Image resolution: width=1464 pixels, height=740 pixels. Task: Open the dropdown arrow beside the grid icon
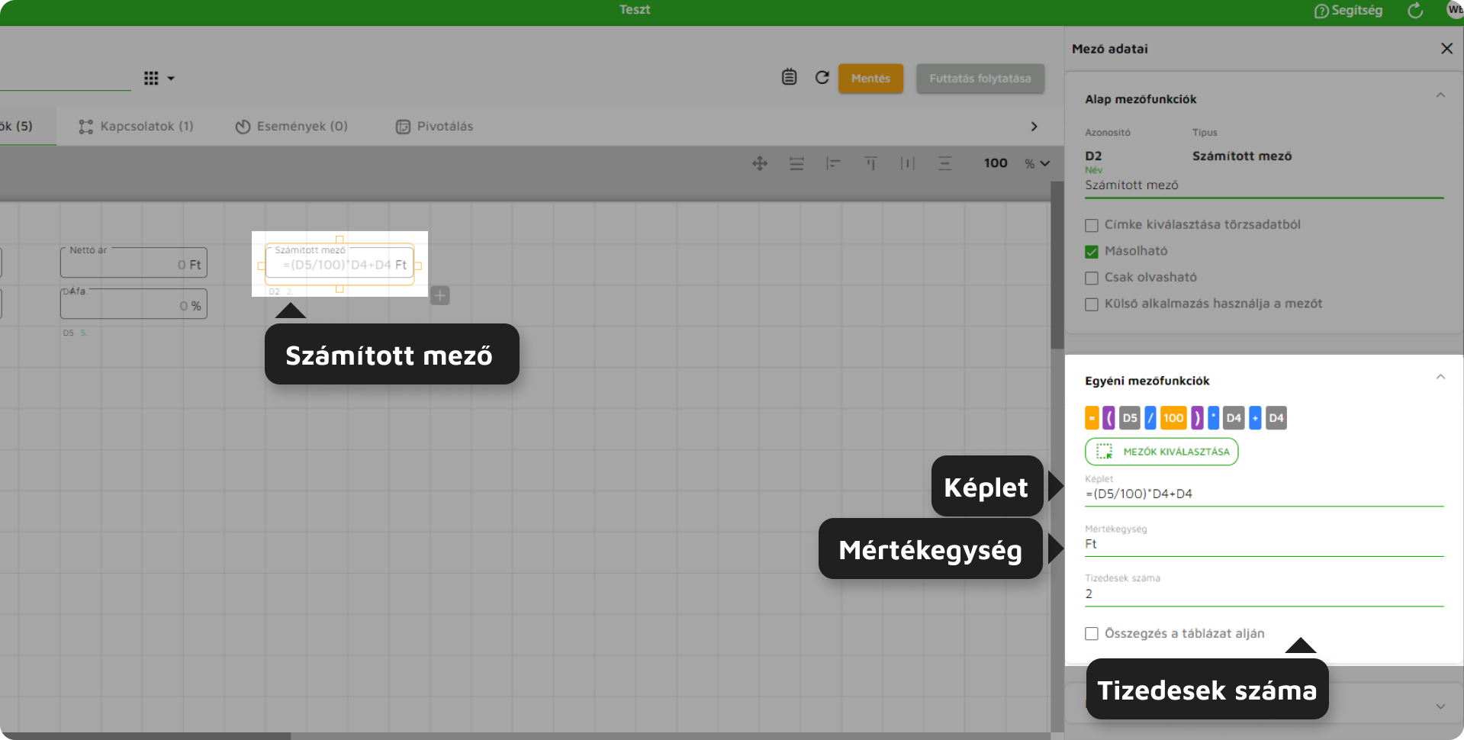[x=171, y=79]
